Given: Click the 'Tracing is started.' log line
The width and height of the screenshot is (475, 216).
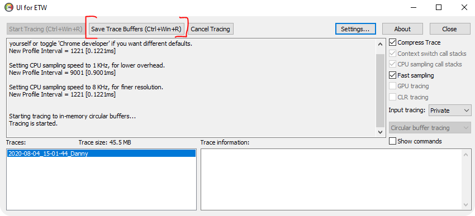Looking at the screenshot, I should coord(34,123).
